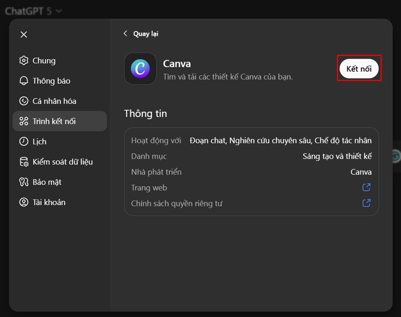Close the settings dialog with X
Image resolution: width=401 pixels, height=317 pixels.
pyautogui.click(x=24, y=34)
